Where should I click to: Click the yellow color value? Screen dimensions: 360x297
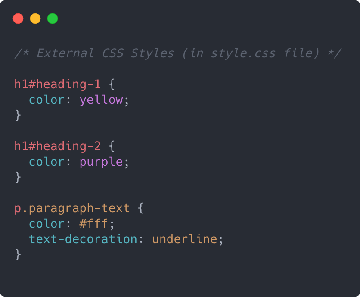tap(101, 100)
